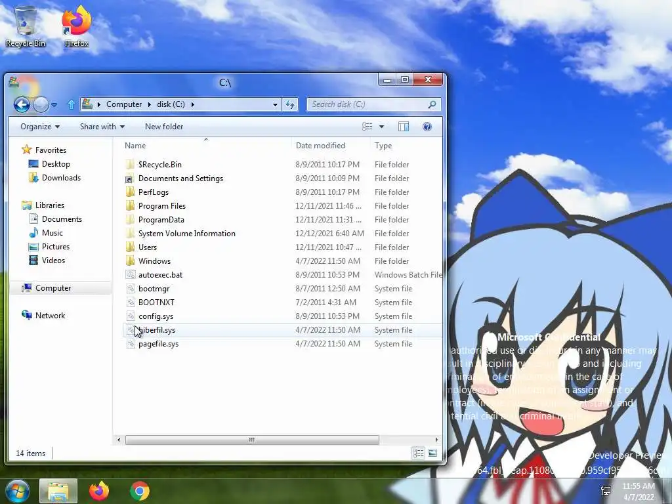
Task: Expand arrow after disk (C:) in path
Action: (x=192, y=104)
